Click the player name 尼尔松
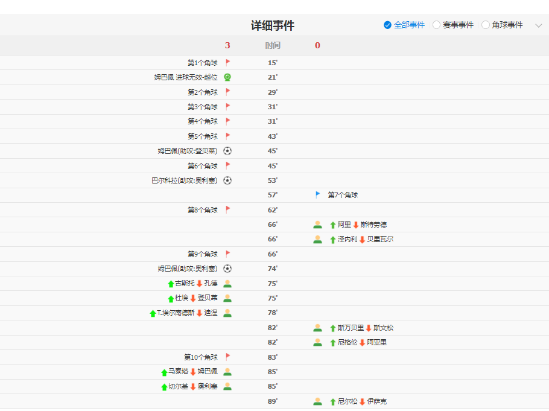Screen dimensions: 549x411 [347, 401]
